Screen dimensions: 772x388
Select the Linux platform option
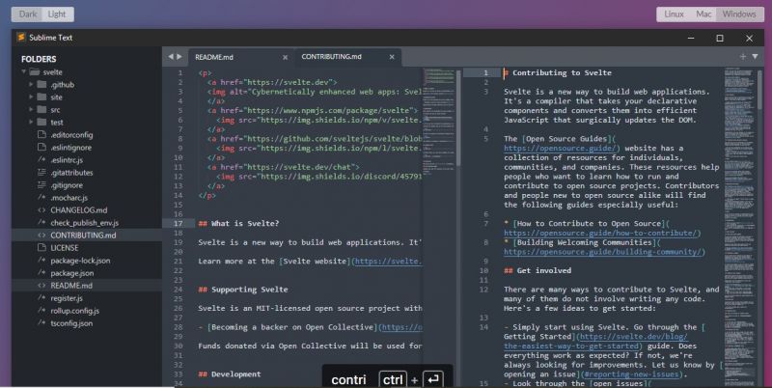point(674,14)
